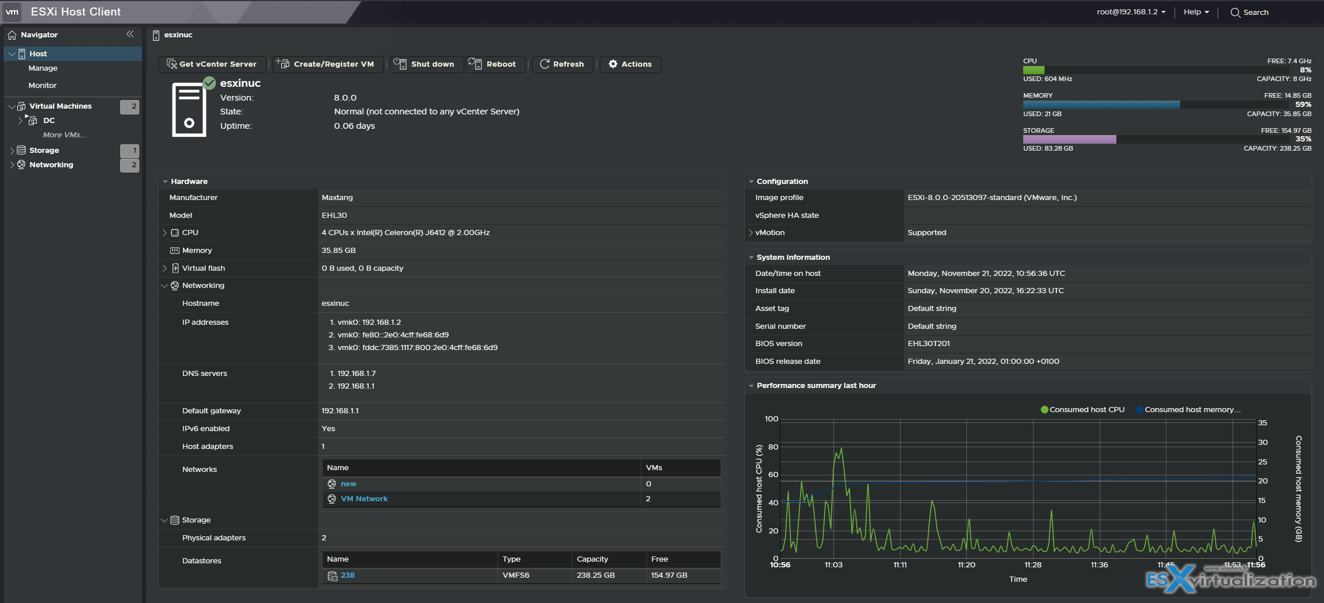This screenshot has height=603, width=1324.
Task: Collapse the Storage row in Hardware
Action: [164, 520]
